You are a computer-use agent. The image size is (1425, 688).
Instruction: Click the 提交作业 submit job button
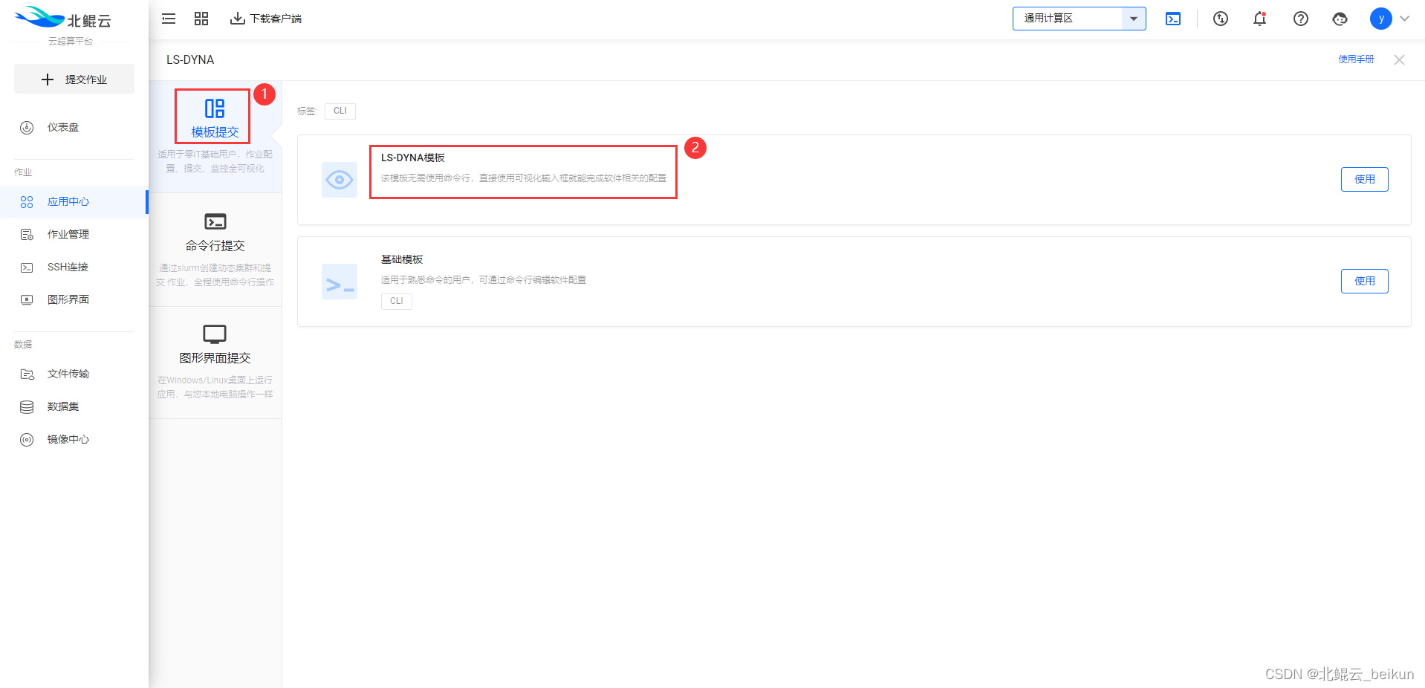(x=74, y=79)
